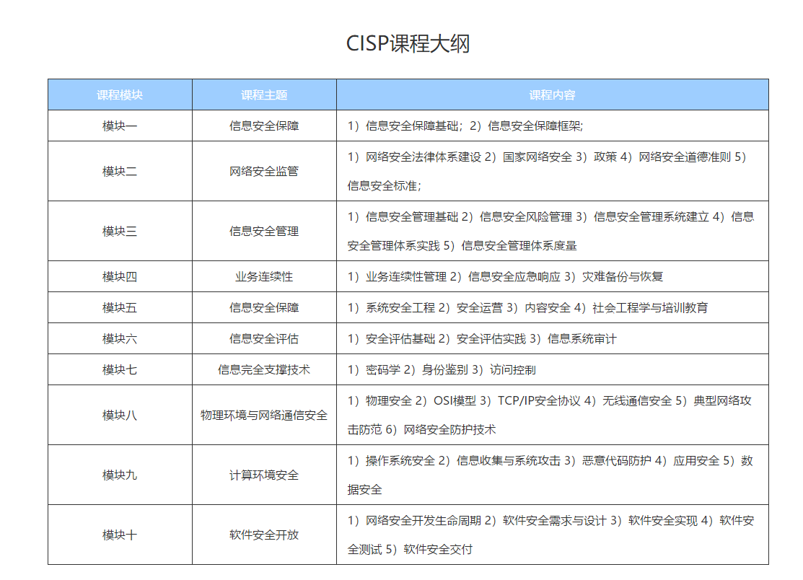Click content starting 网络安全开发生命周期
Screen dimensions: 803x580
point(553,535)
